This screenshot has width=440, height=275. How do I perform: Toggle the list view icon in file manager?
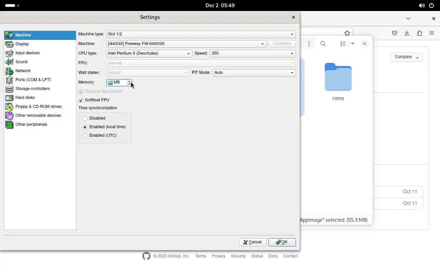coord(343,44)
